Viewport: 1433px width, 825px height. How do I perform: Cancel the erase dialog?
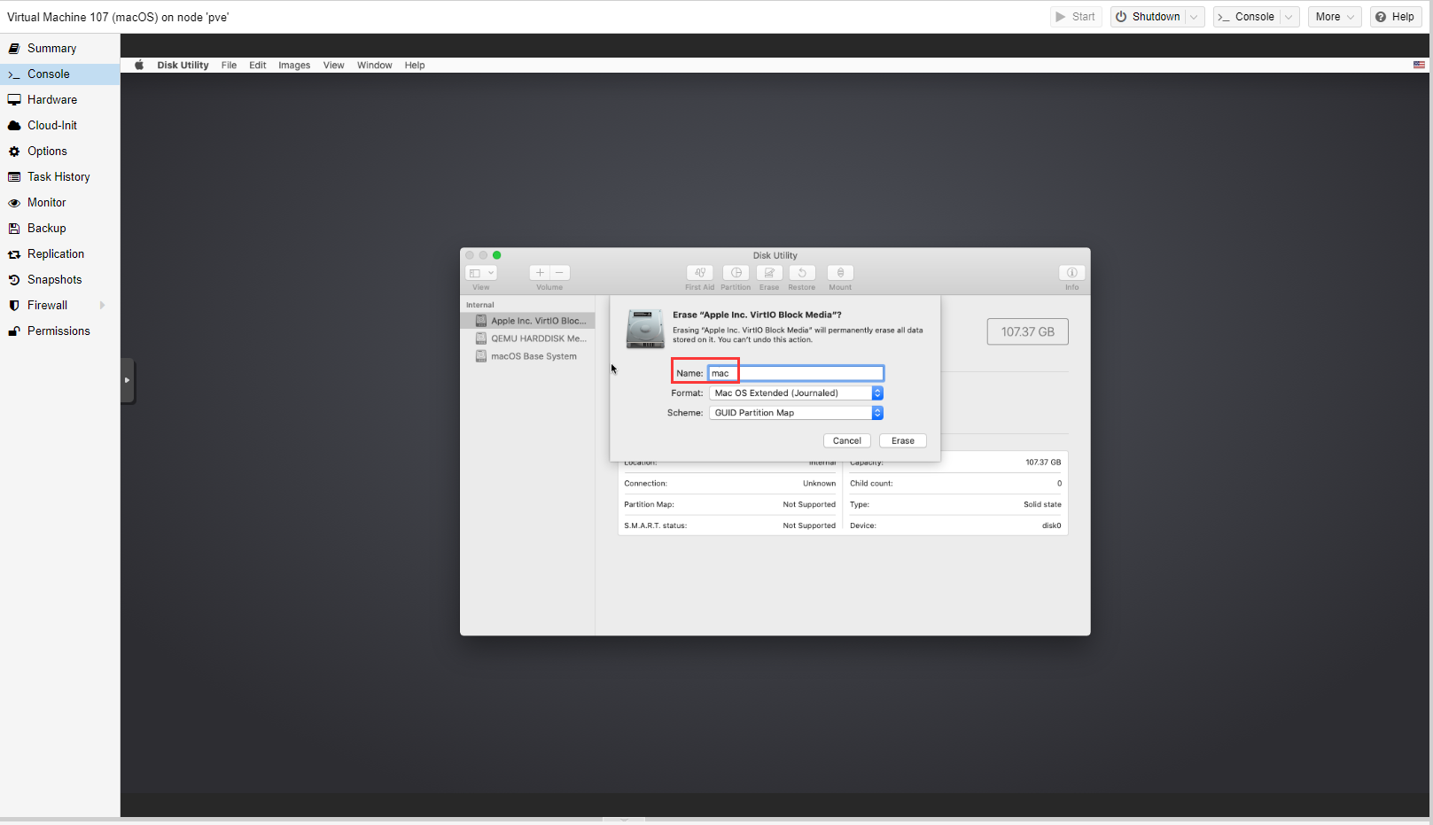coord(846,440)
